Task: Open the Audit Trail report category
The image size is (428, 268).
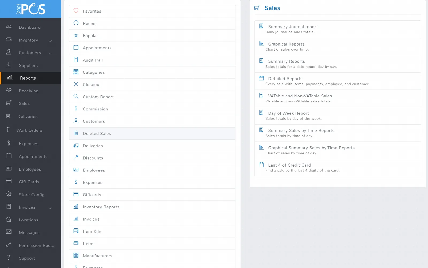Action: [x=152, y=60]
